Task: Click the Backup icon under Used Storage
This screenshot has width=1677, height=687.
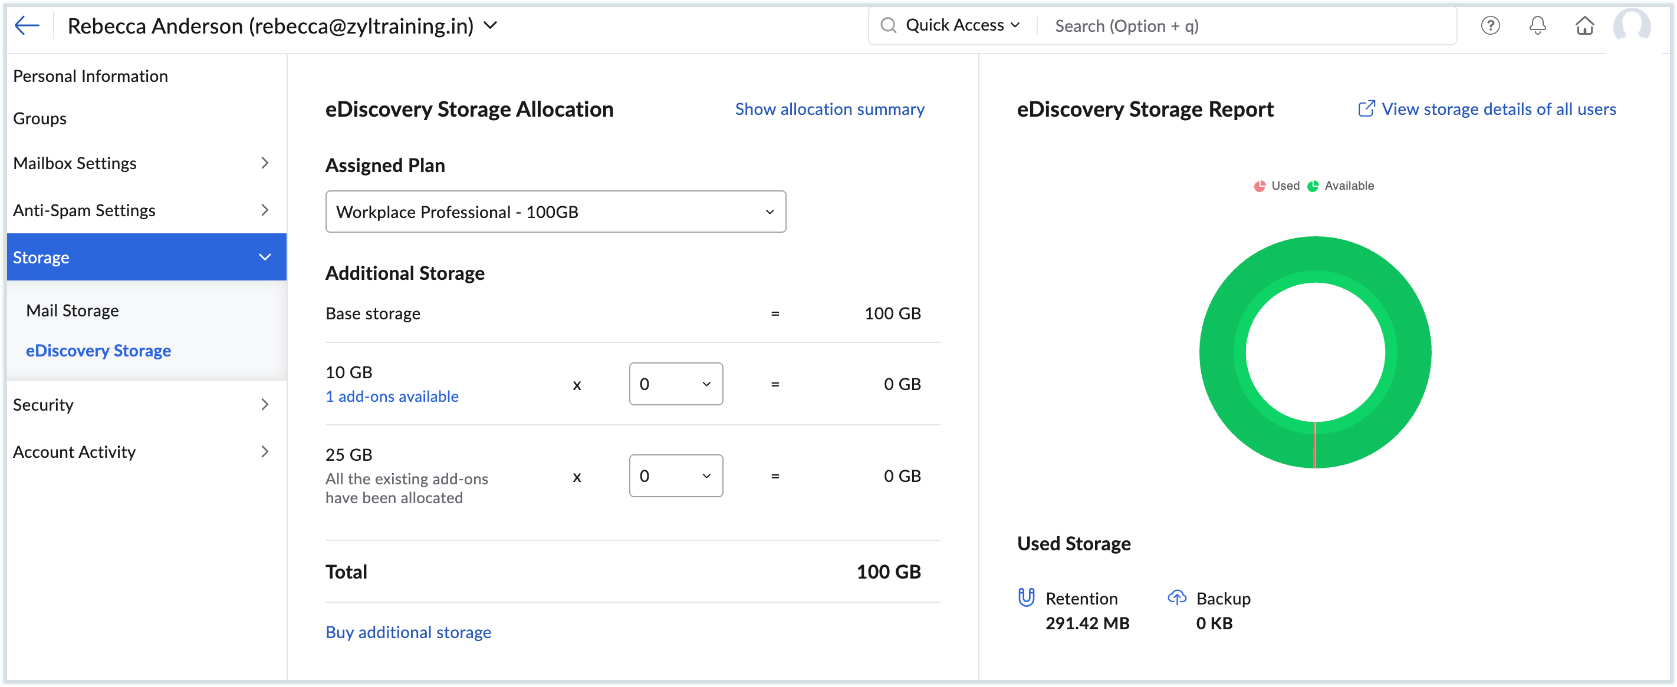Action: [x=1177, y=597]
